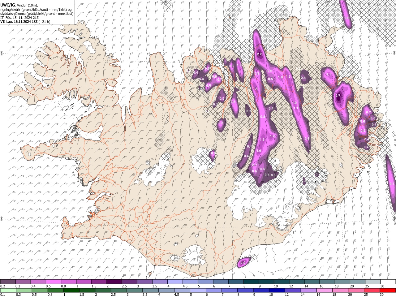Click the 2.2 precipitation value on the map
Screen dimensions: 396x297
259,54
